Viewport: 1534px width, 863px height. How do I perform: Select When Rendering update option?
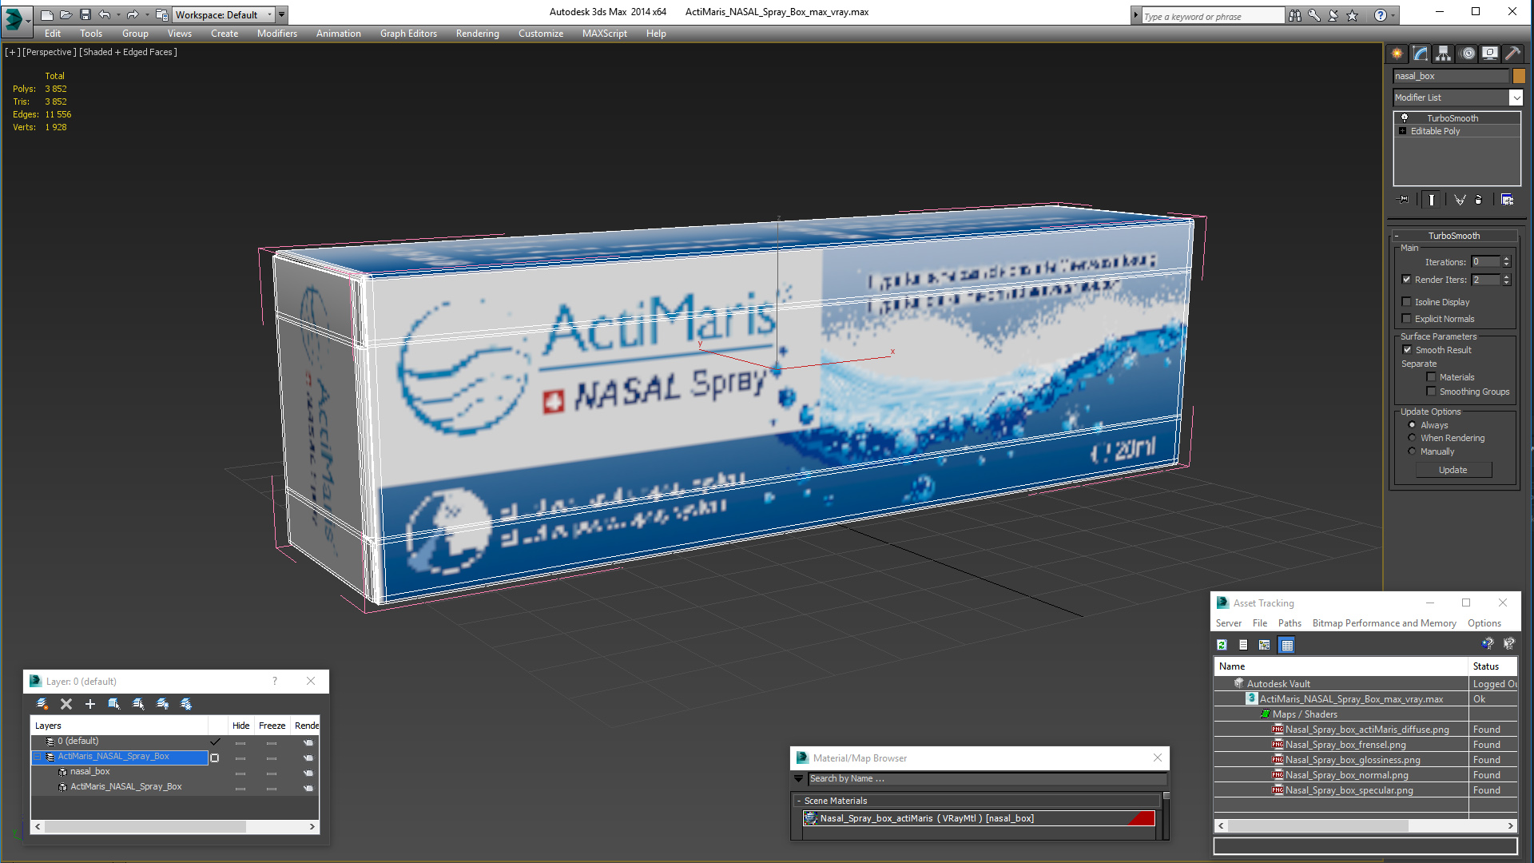(1412, 438)
